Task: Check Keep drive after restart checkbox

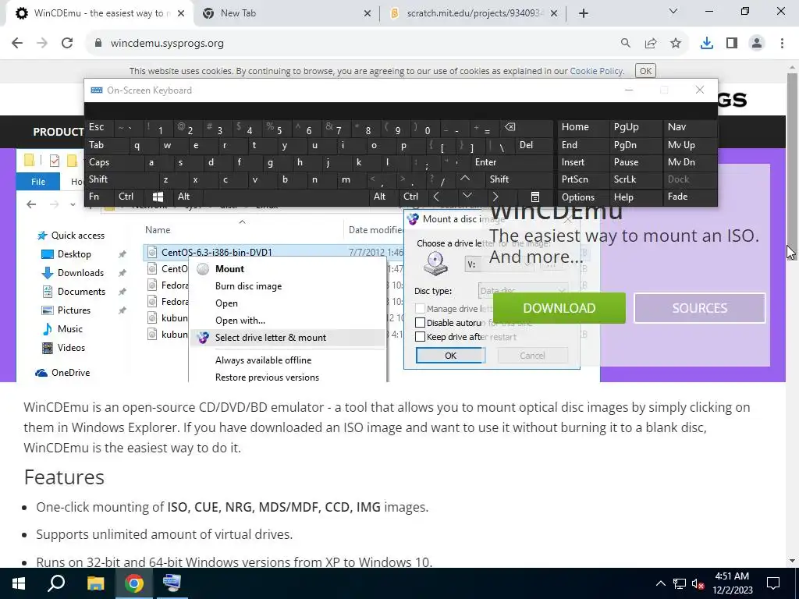Action: (x=420, y=337)
